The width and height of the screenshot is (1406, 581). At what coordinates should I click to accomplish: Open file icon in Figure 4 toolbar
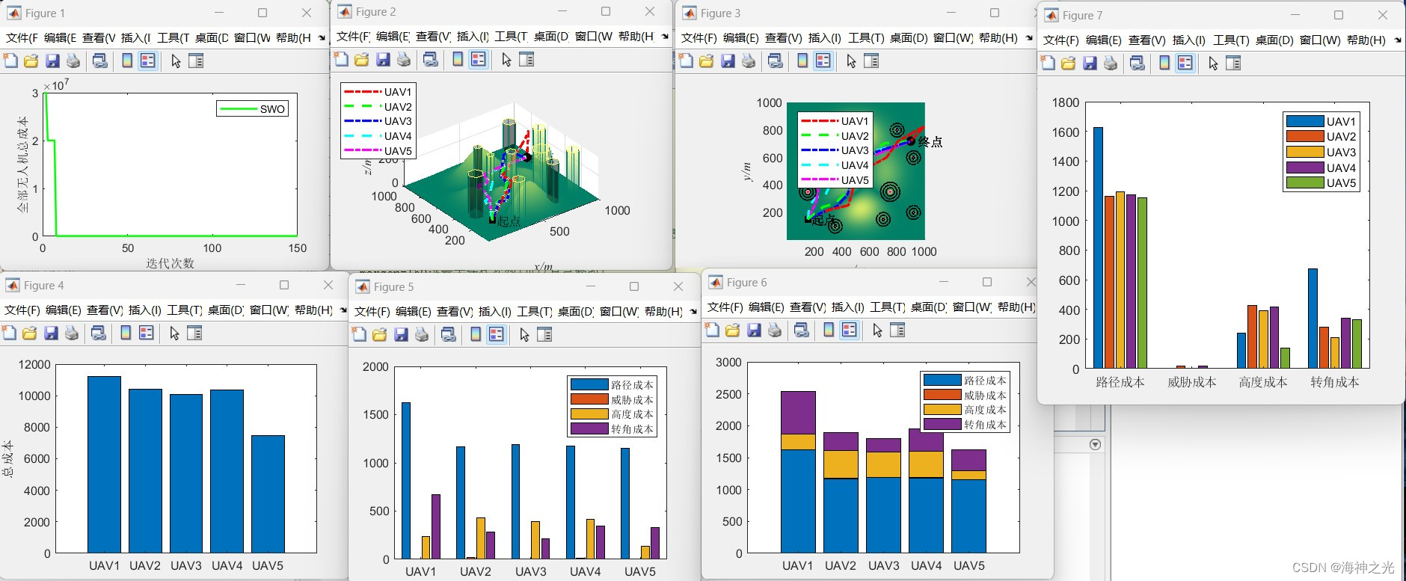click(29, 333)
